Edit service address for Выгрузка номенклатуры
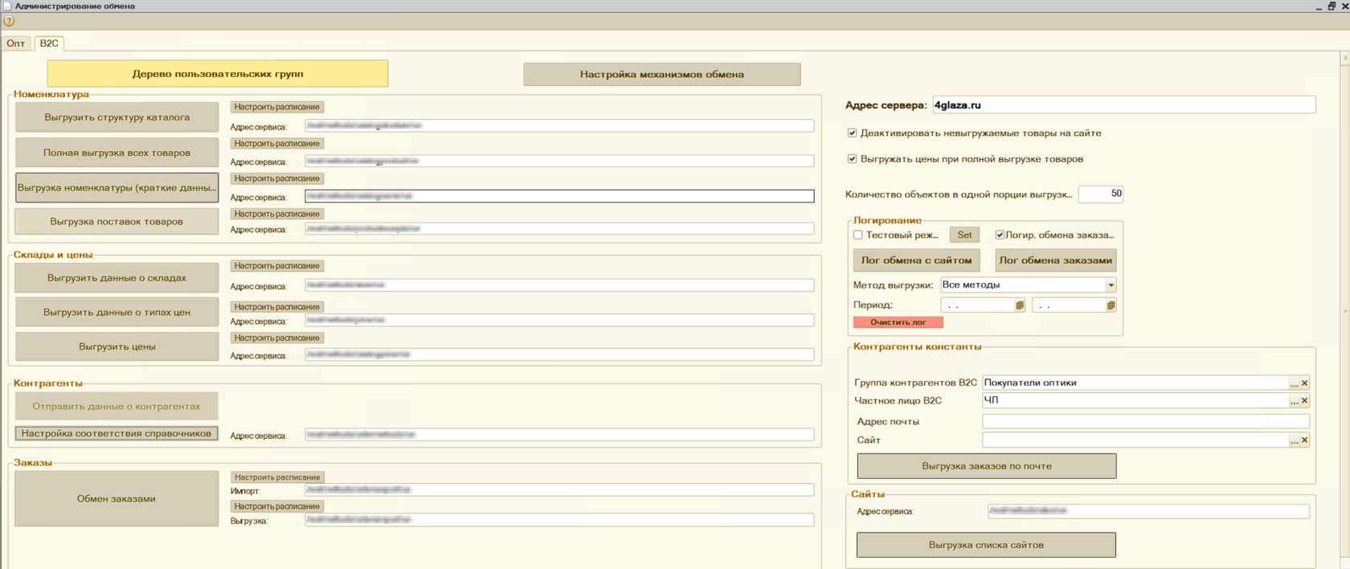Image resolution: width=1350 pixels, height=569 pixels. pyautogui.click(x=558, y=196)
